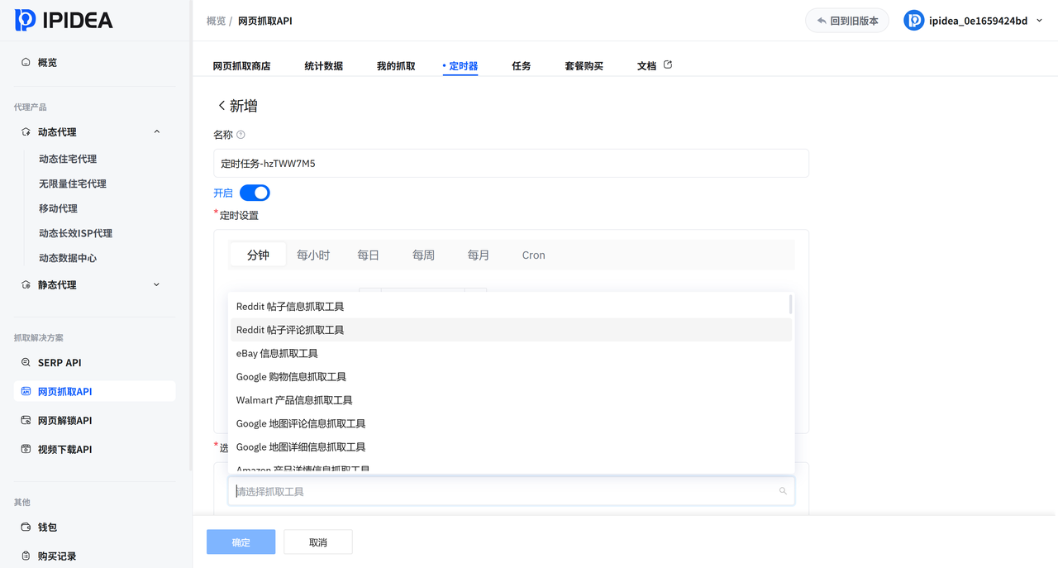Click the 网页抓取API sidebar icon
1058x568 pixels.
[x=26, y=391]
